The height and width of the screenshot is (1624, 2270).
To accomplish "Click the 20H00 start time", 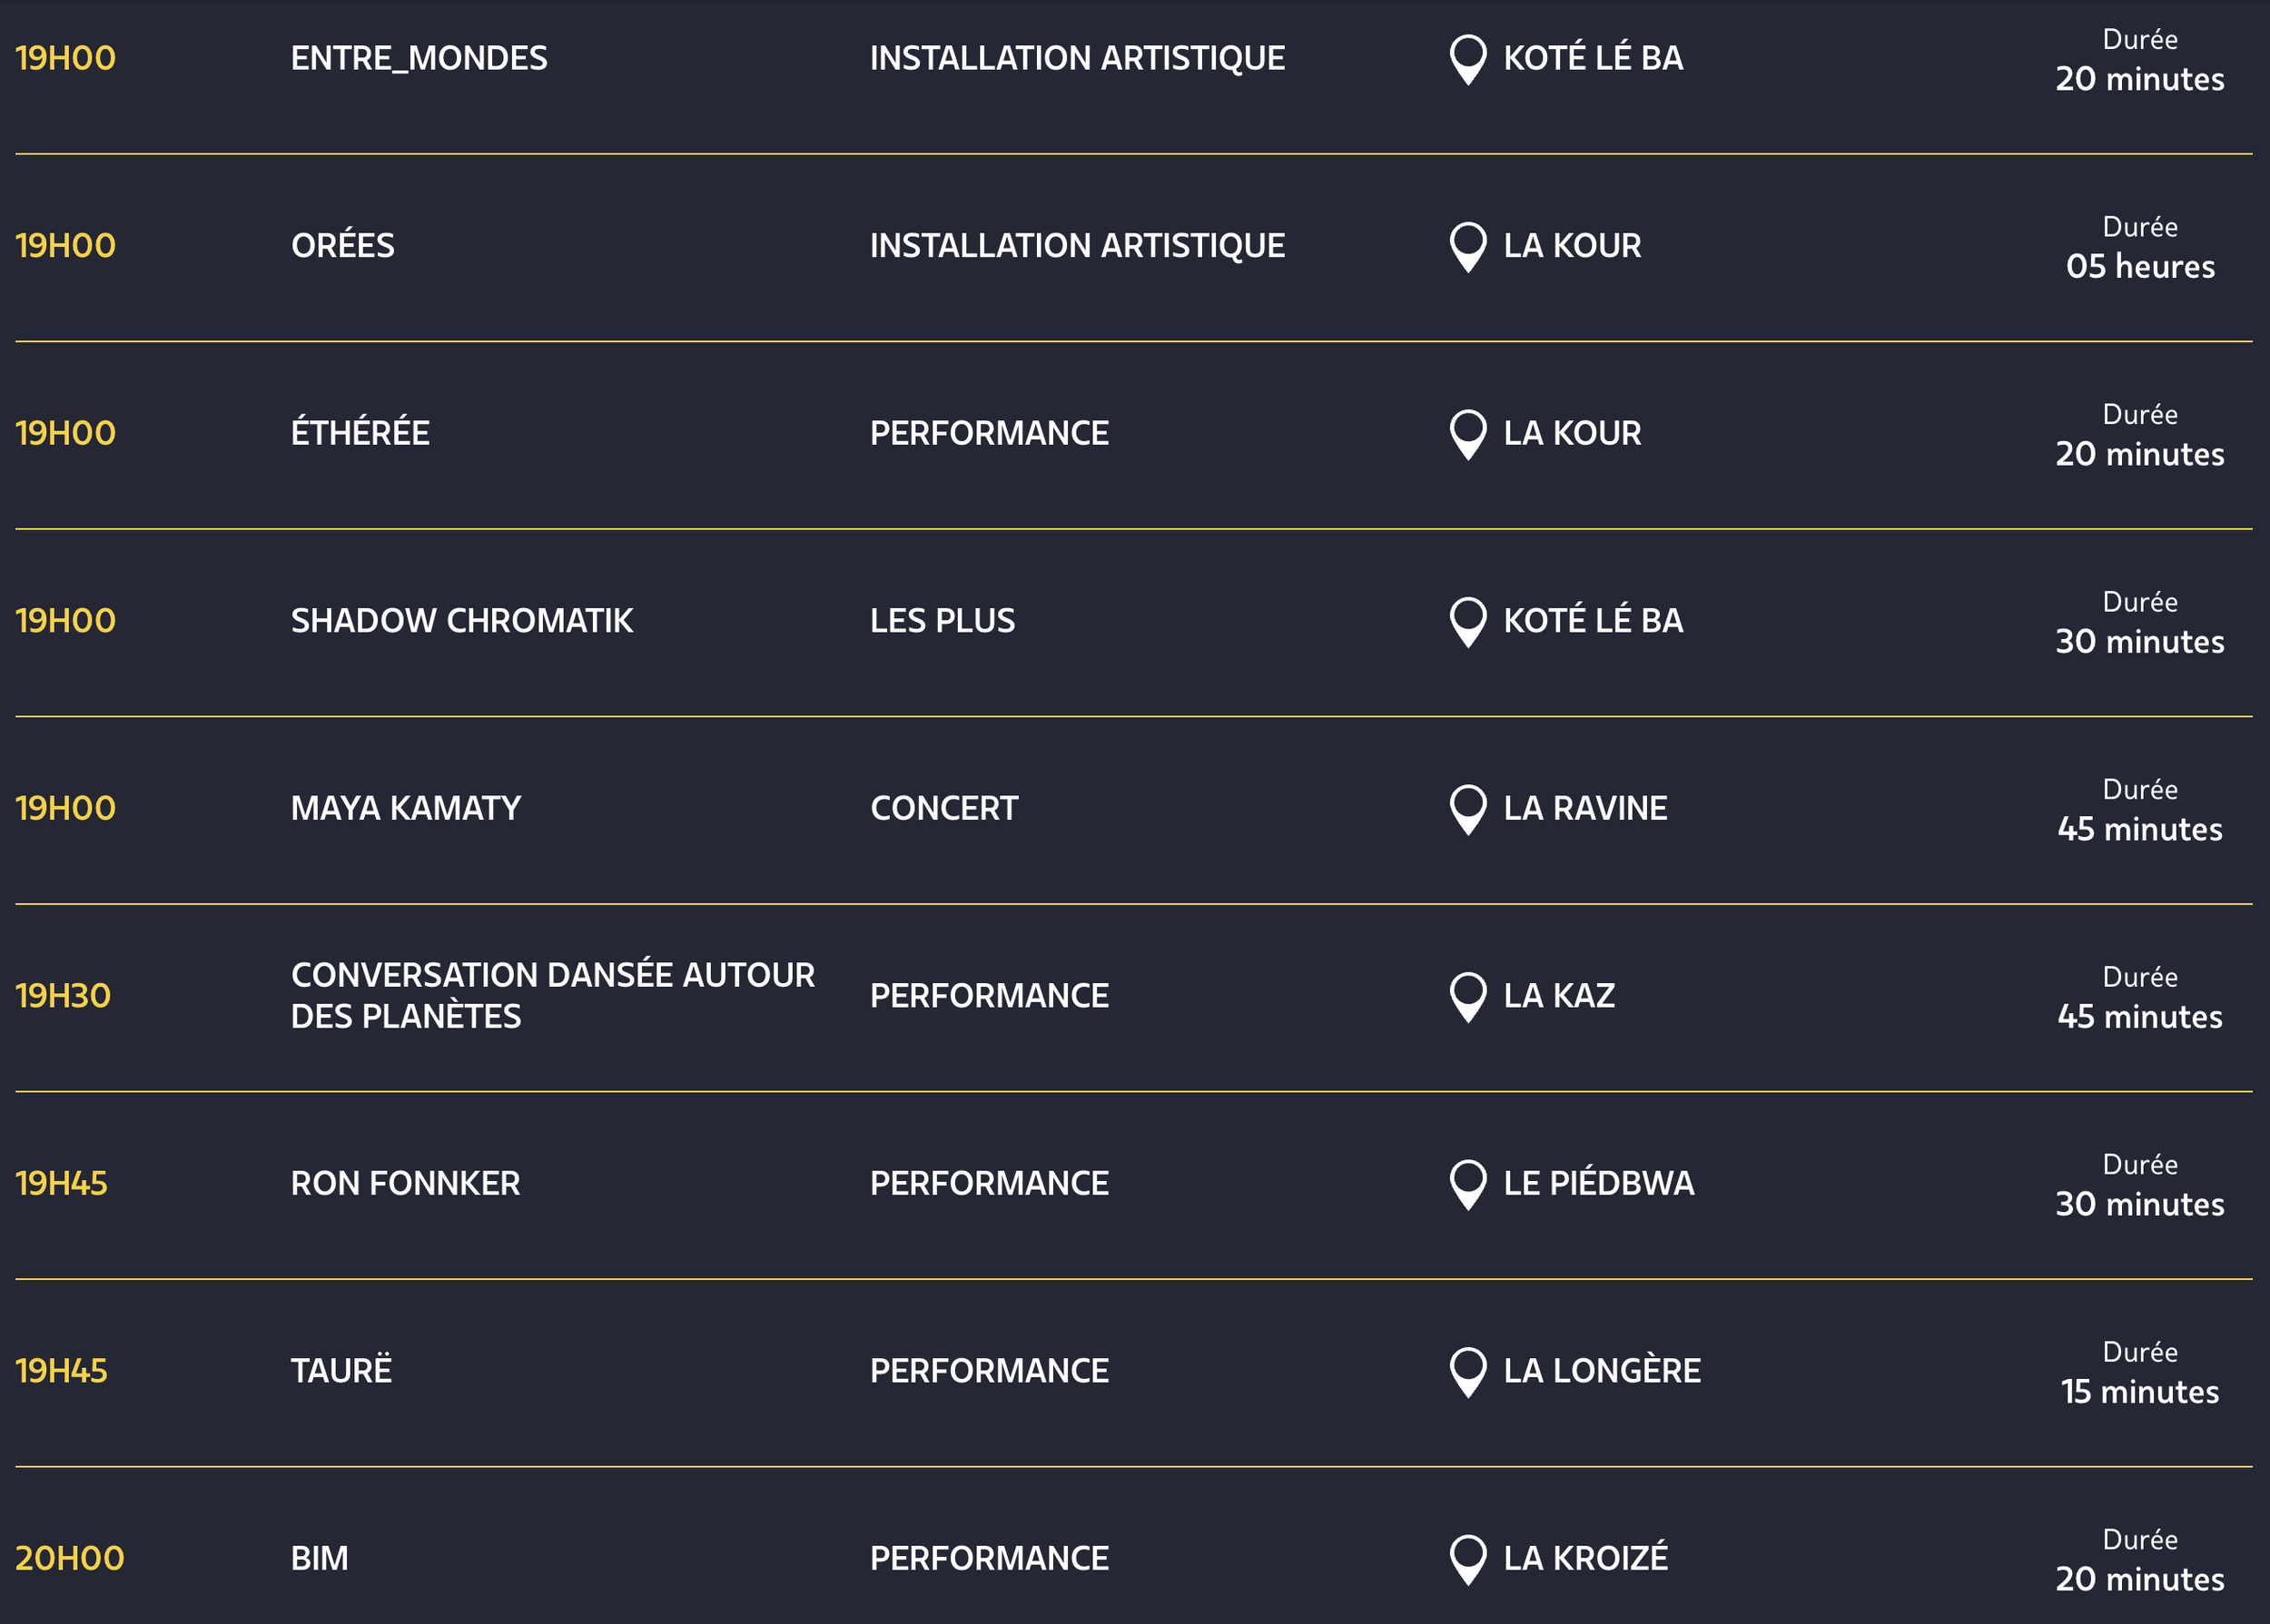I will (x=69, y=1558).
